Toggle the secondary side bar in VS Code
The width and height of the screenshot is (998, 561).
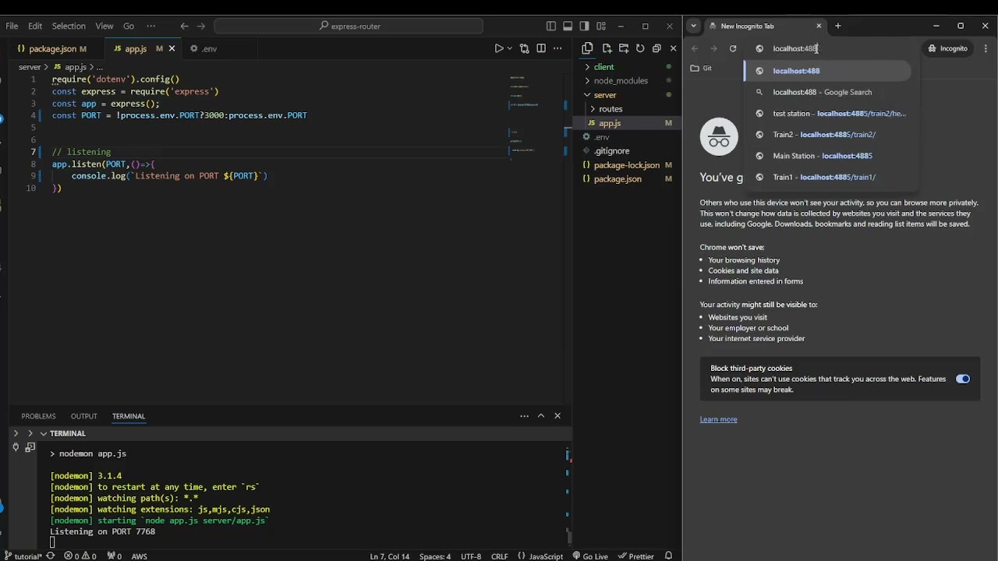click(x=585, y=26)
